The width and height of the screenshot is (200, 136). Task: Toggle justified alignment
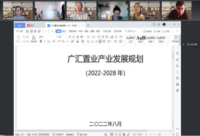click(x=100, y=41)
